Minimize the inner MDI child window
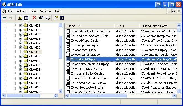Image resolution: width=183 pixels, height=106 pixels. [x=169, y=11]
